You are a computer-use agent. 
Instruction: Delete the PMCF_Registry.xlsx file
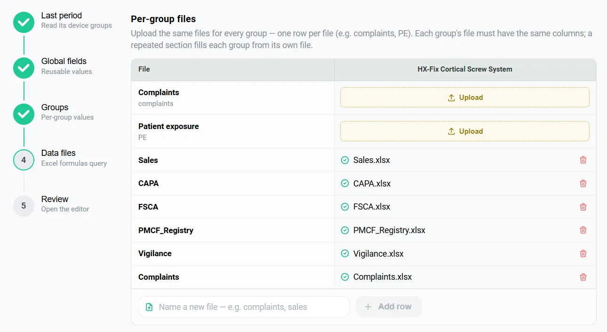coord(583,230)
